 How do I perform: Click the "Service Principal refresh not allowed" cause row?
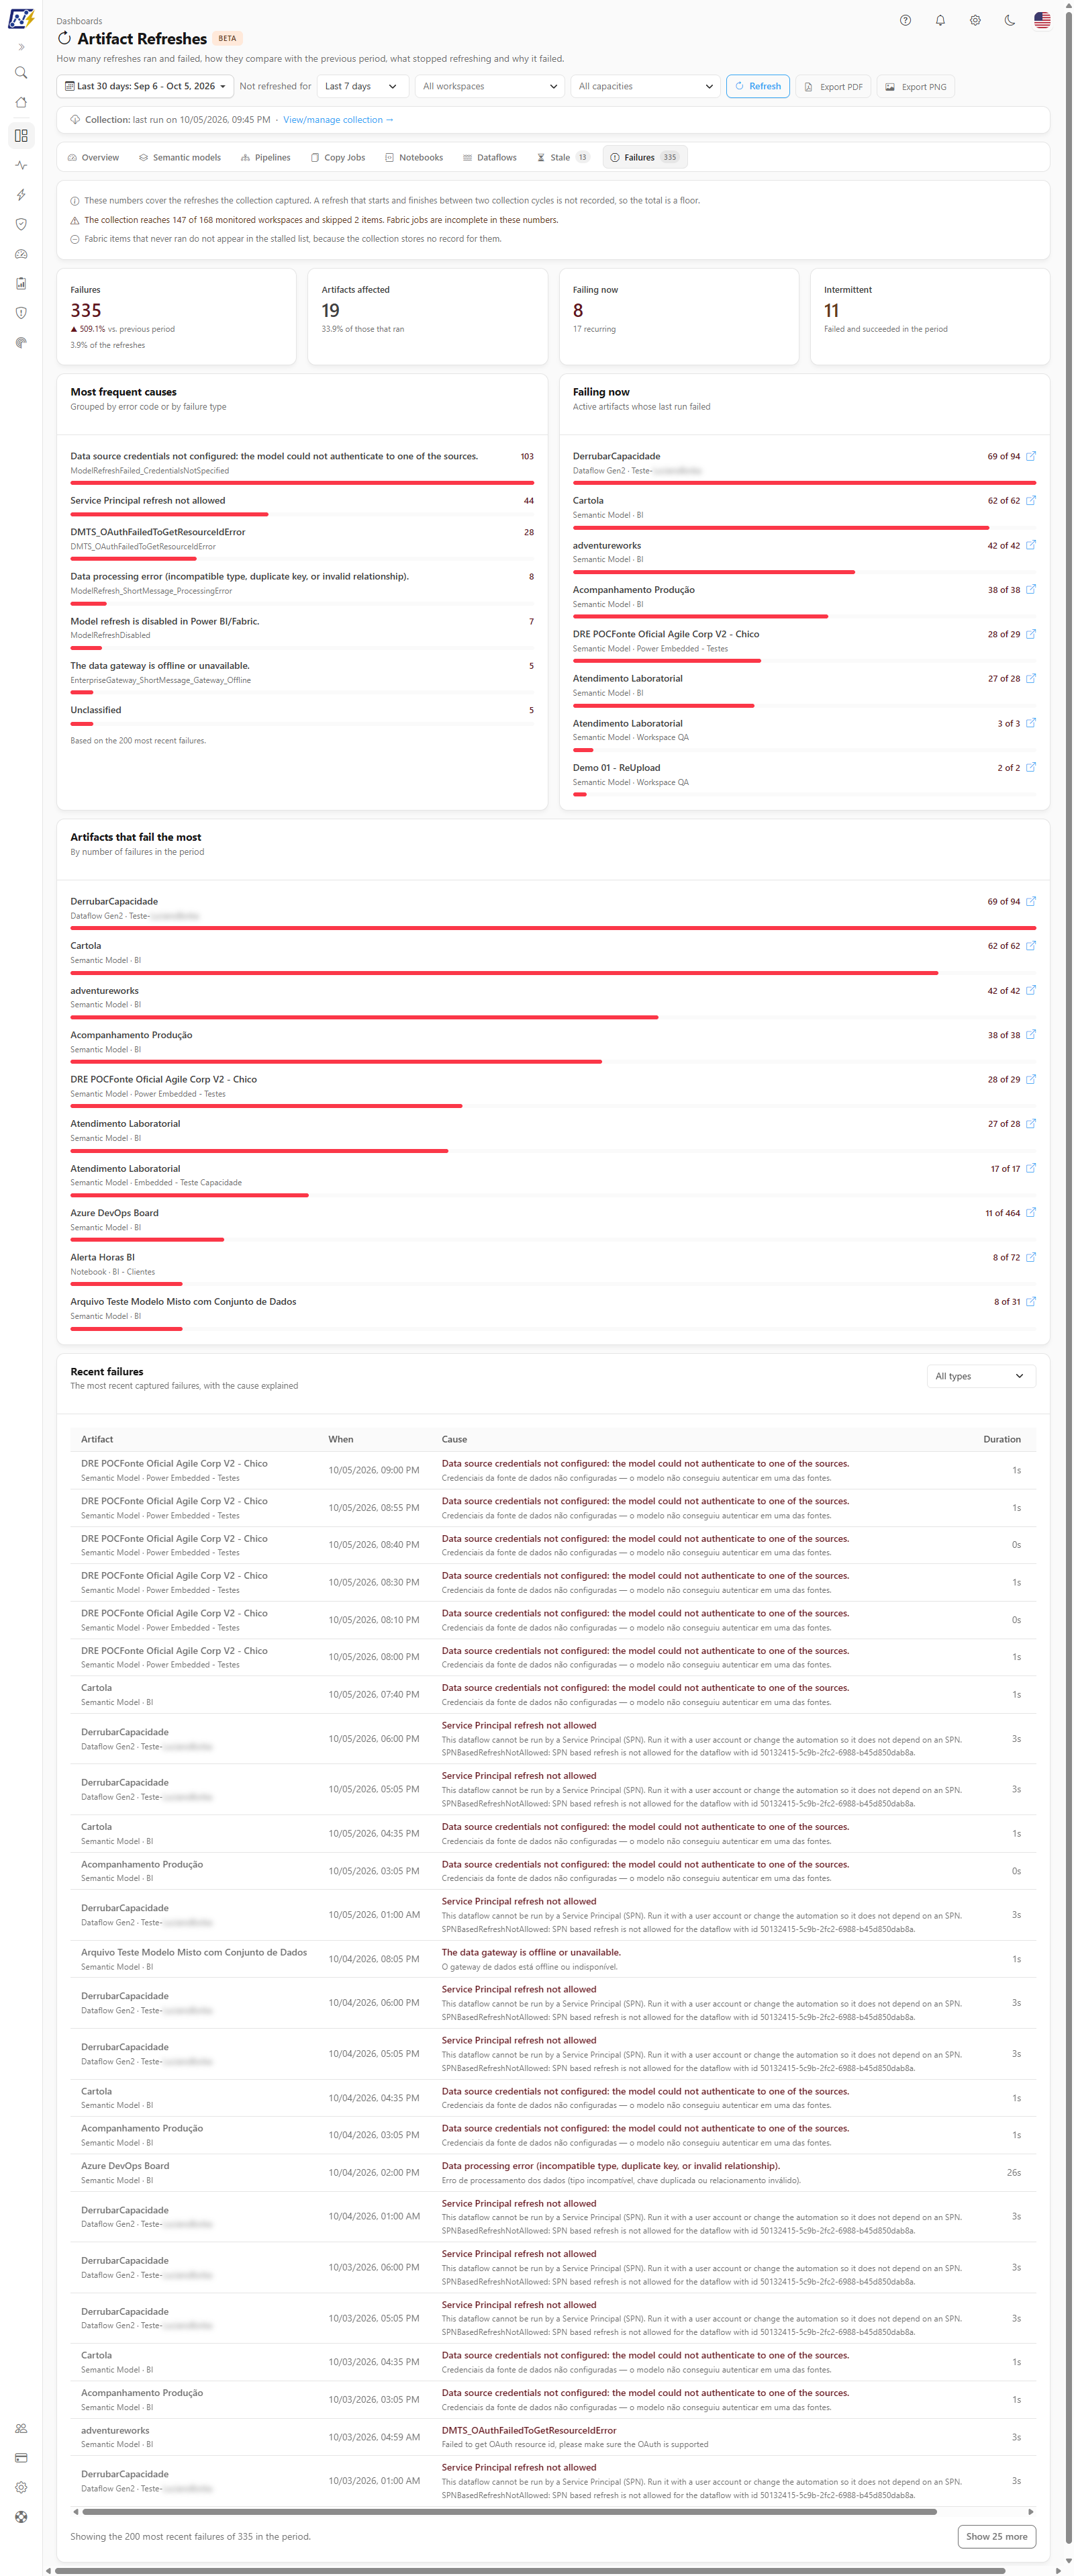[302, 506]
